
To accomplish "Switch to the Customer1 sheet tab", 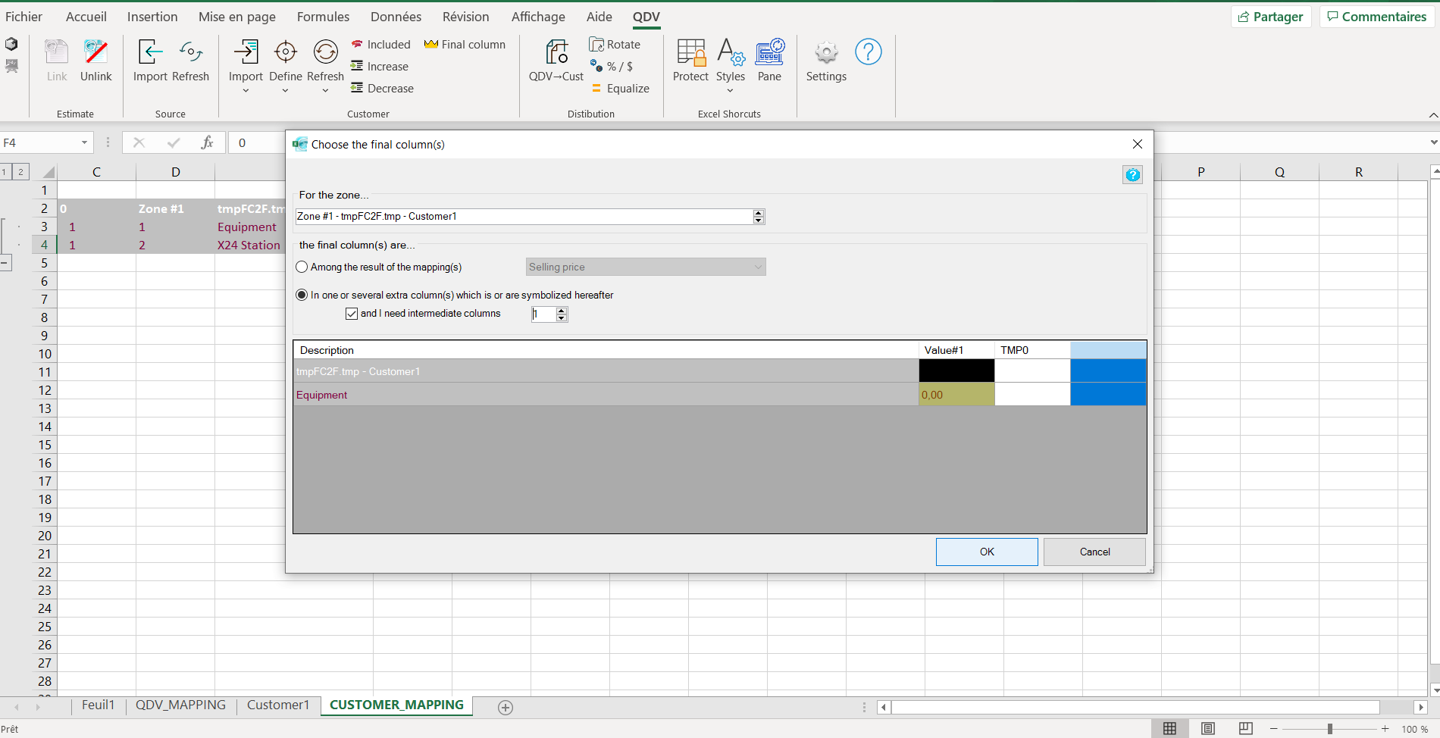I will point(278,705).
